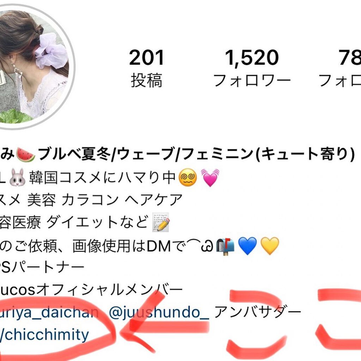Open the 1,520 followers list
This screenshot has height=361, width=361.
252,58
